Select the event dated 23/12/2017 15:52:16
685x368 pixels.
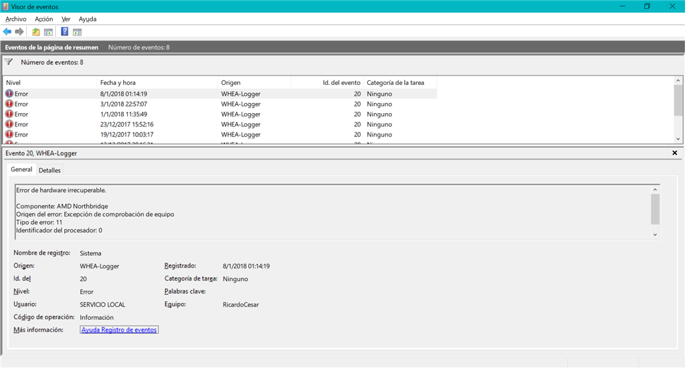(x=220, y=124)
